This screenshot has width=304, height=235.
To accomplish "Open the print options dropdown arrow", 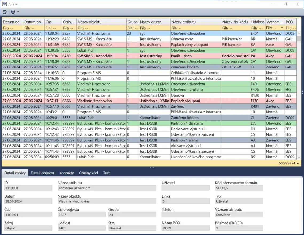I will 18,12.
